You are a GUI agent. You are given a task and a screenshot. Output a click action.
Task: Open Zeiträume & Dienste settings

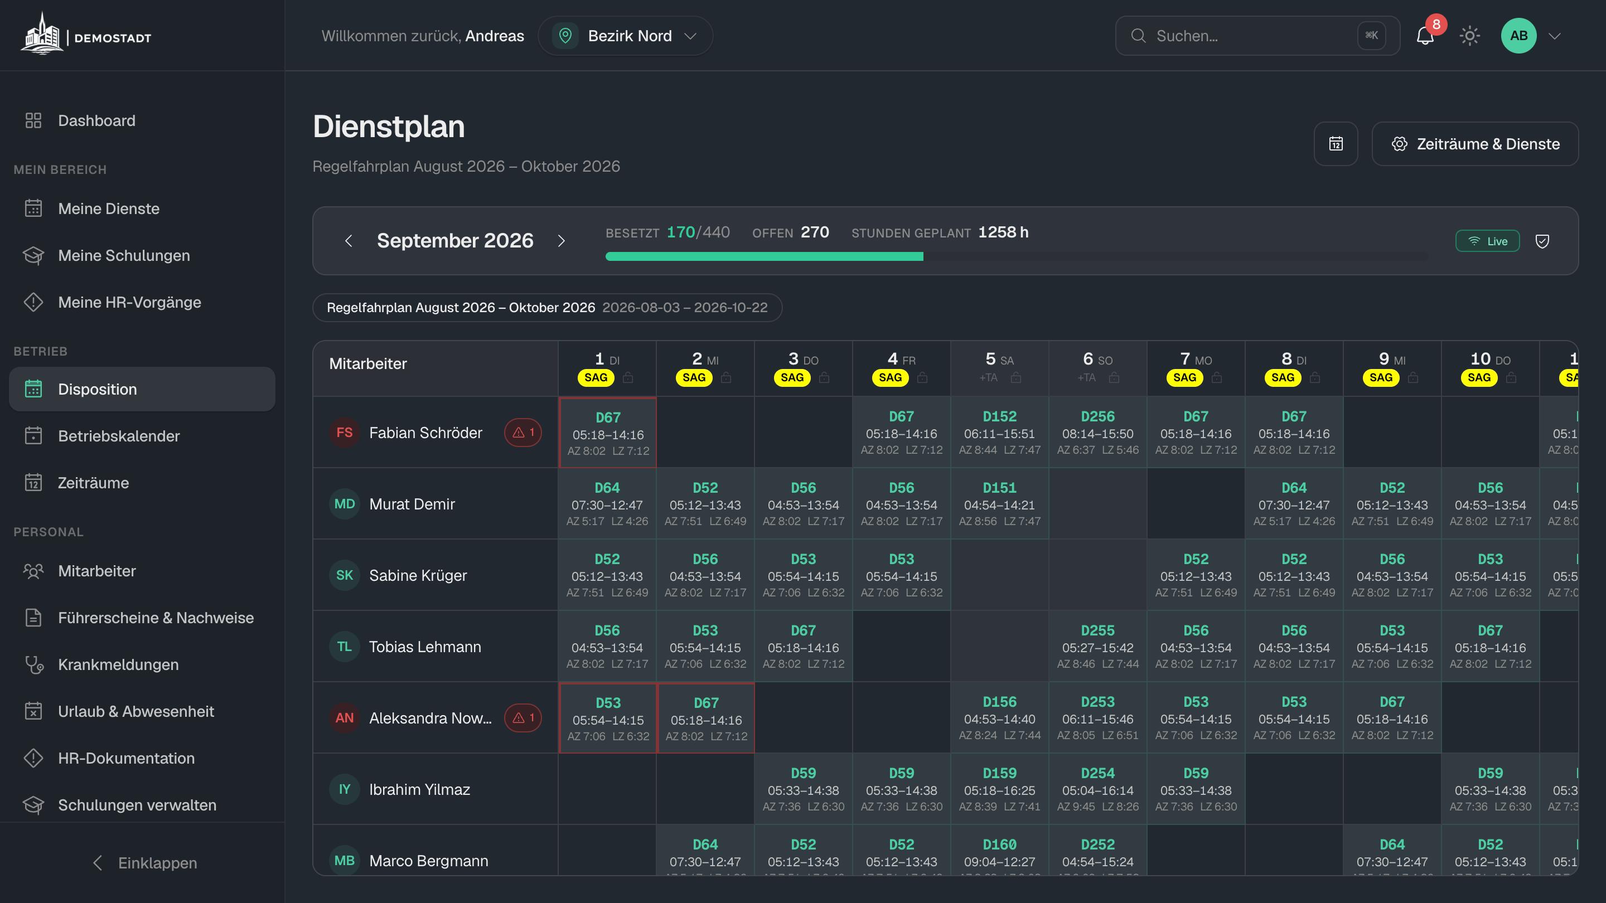1475,144
